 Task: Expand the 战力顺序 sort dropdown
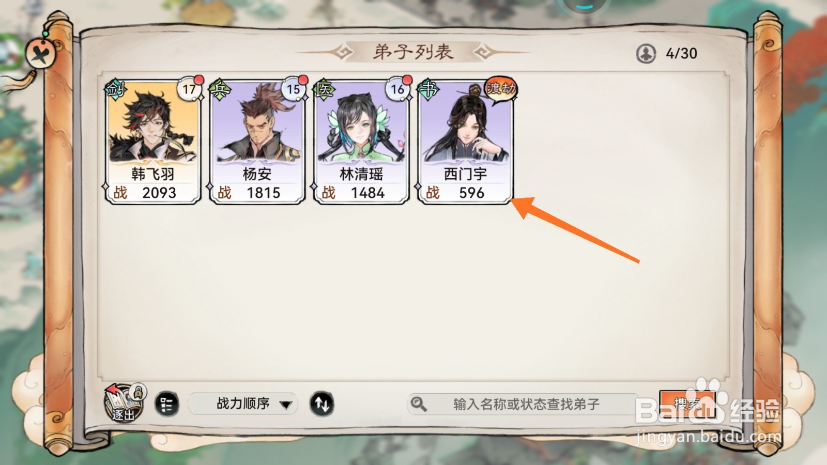tap(243, 404)
